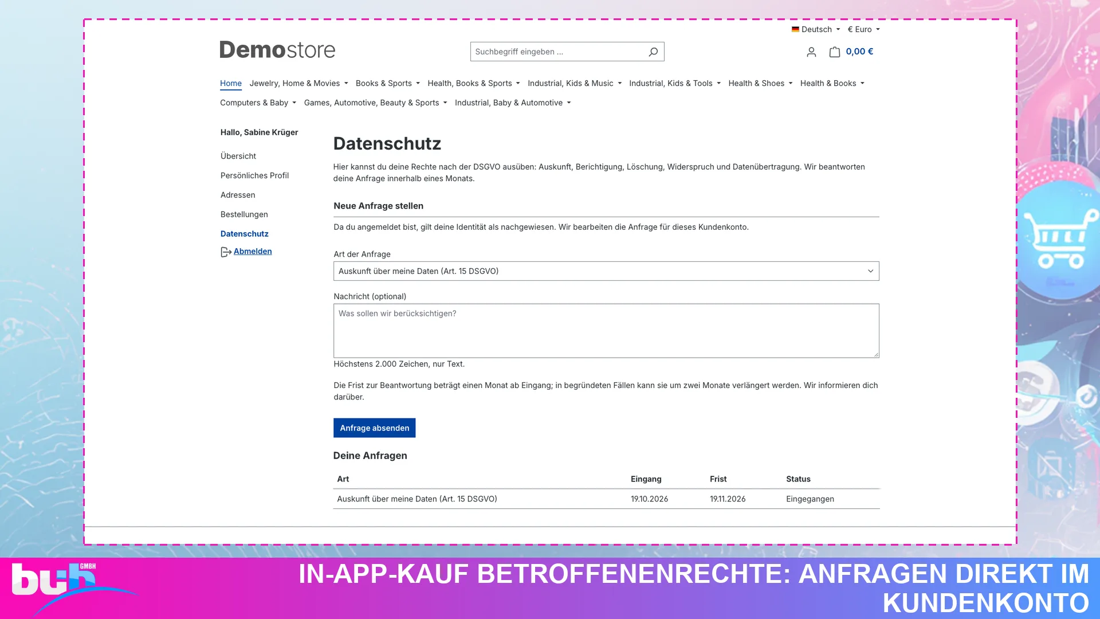Click the Art column header
The height and width of the screenshot is (619, 1100).
[343, 479]
